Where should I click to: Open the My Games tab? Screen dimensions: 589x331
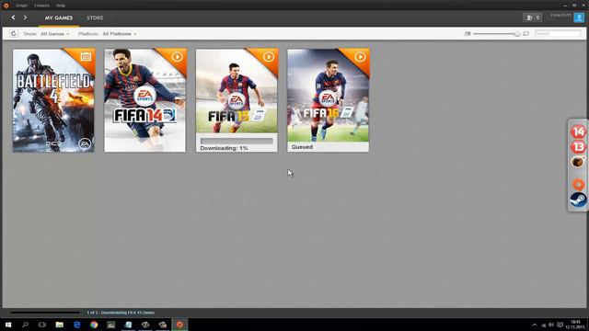click(59, 17)
